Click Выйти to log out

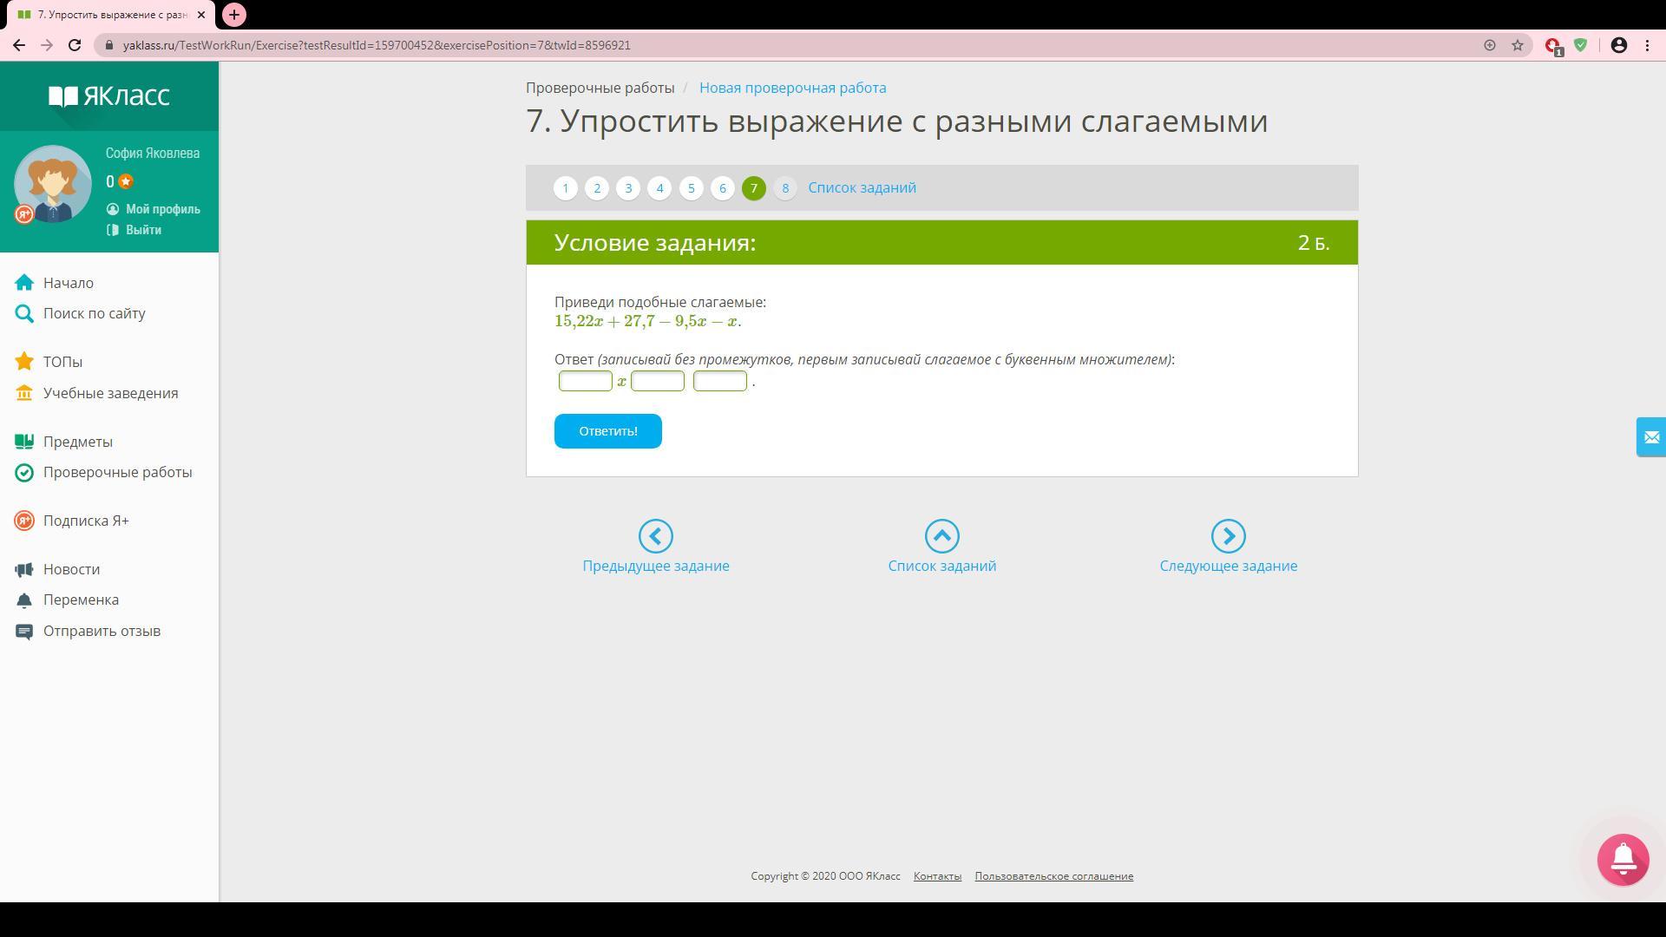[143, 230]
